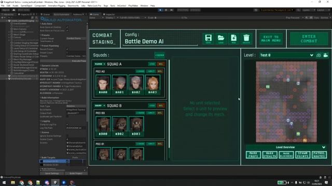Load a config using the folder icon
332x186 pixels.
221,39
